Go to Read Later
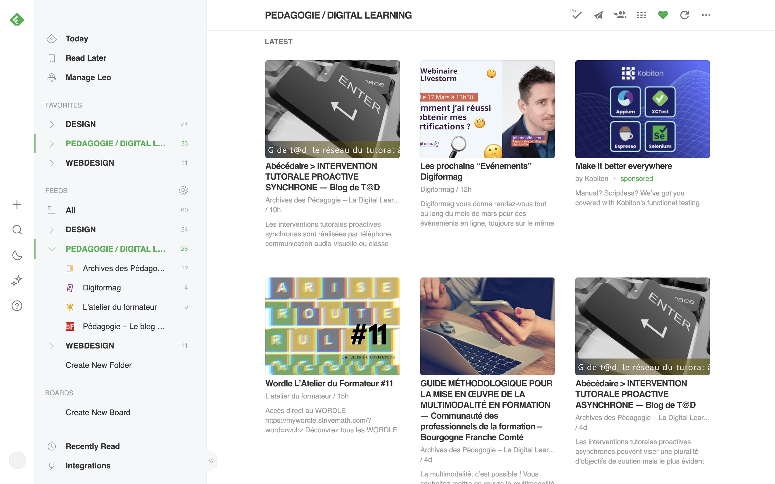 point(86,58)
